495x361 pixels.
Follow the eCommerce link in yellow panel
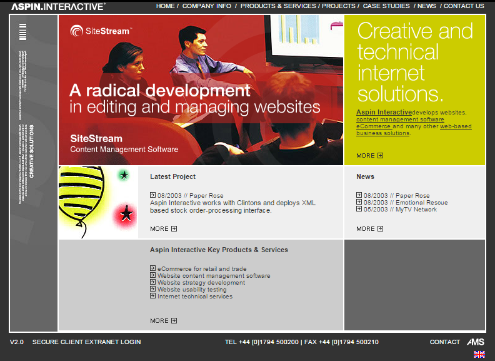coord(374,126)
